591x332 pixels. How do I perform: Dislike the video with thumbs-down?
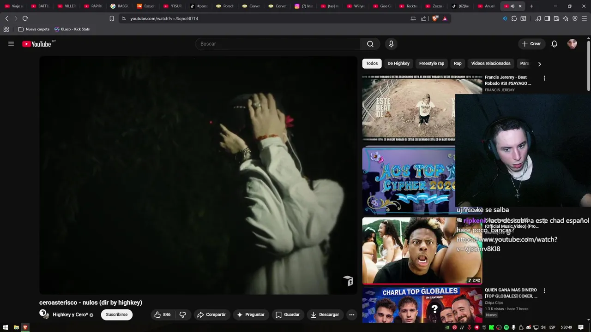coord(183,314)
